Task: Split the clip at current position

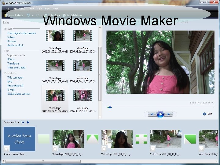Action: pos(208,114)
